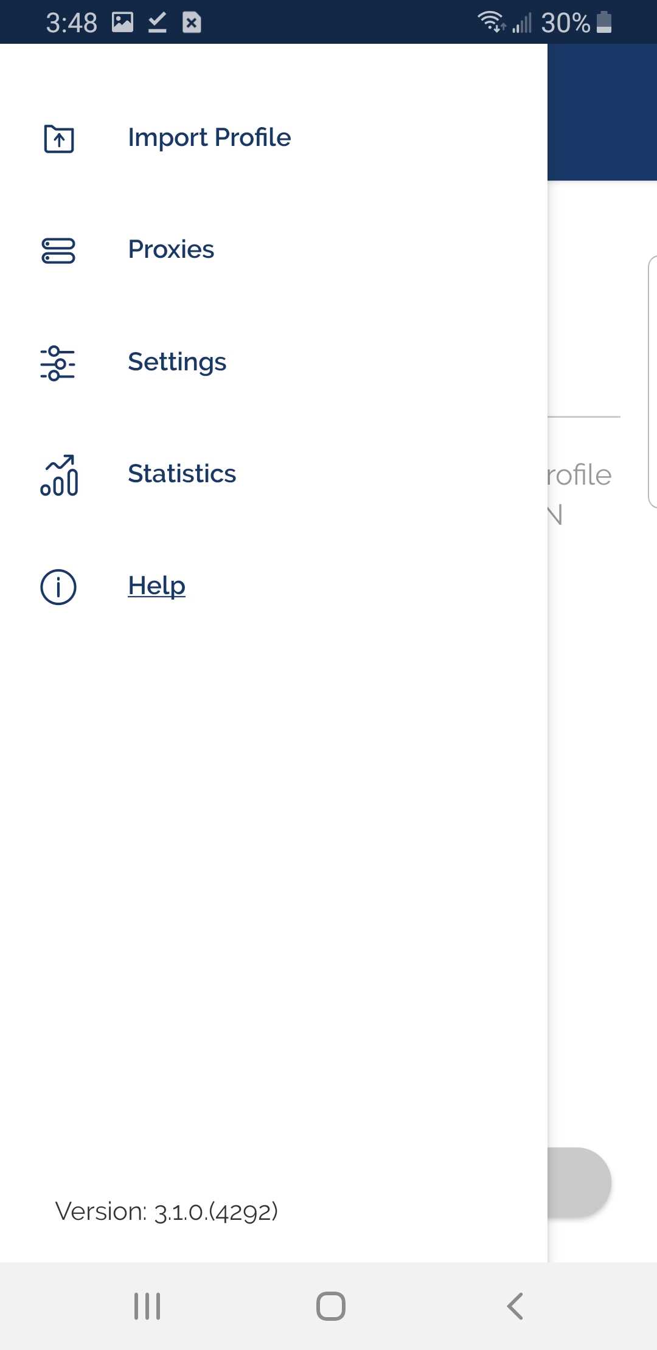Select the Settings menu entry

[177, 362]
